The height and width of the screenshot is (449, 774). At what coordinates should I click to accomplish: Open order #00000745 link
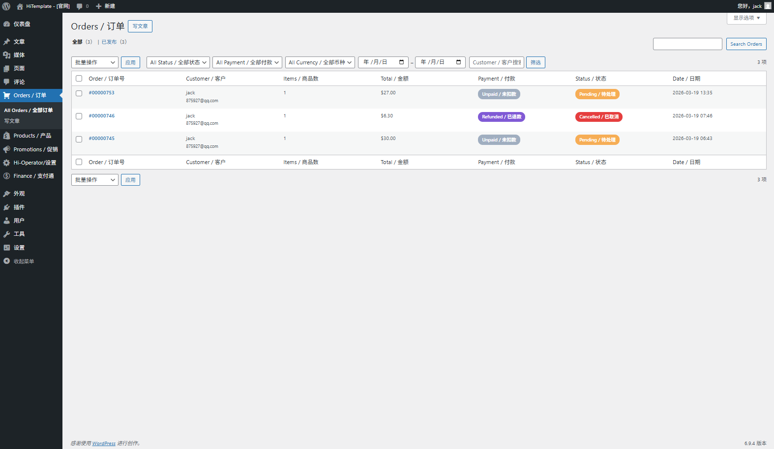click(x=102, y=139)
